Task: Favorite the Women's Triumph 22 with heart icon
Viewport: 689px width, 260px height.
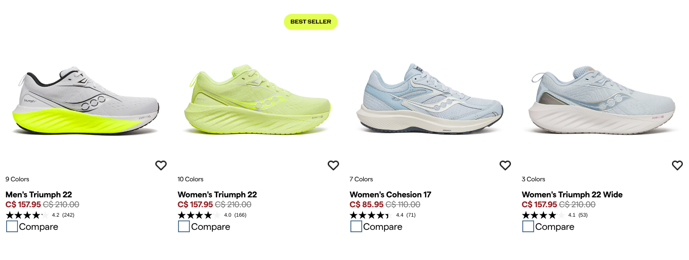Action: 333,165
